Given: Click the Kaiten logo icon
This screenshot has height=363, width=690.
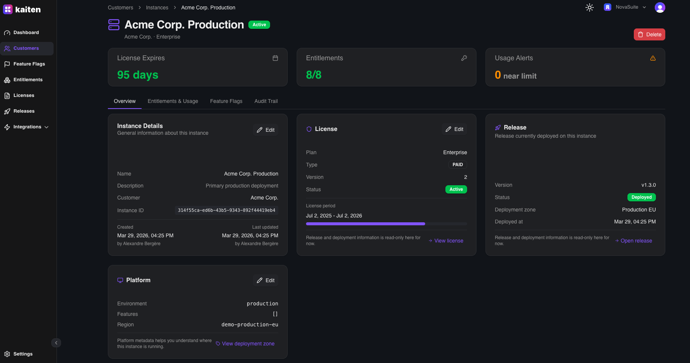Looking at the screenshot, I should (8, 10).
